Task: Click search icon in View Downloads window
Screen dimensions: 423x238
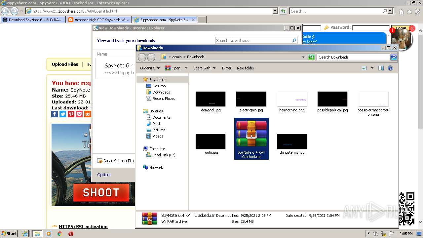Action: [x=294, y=40]
